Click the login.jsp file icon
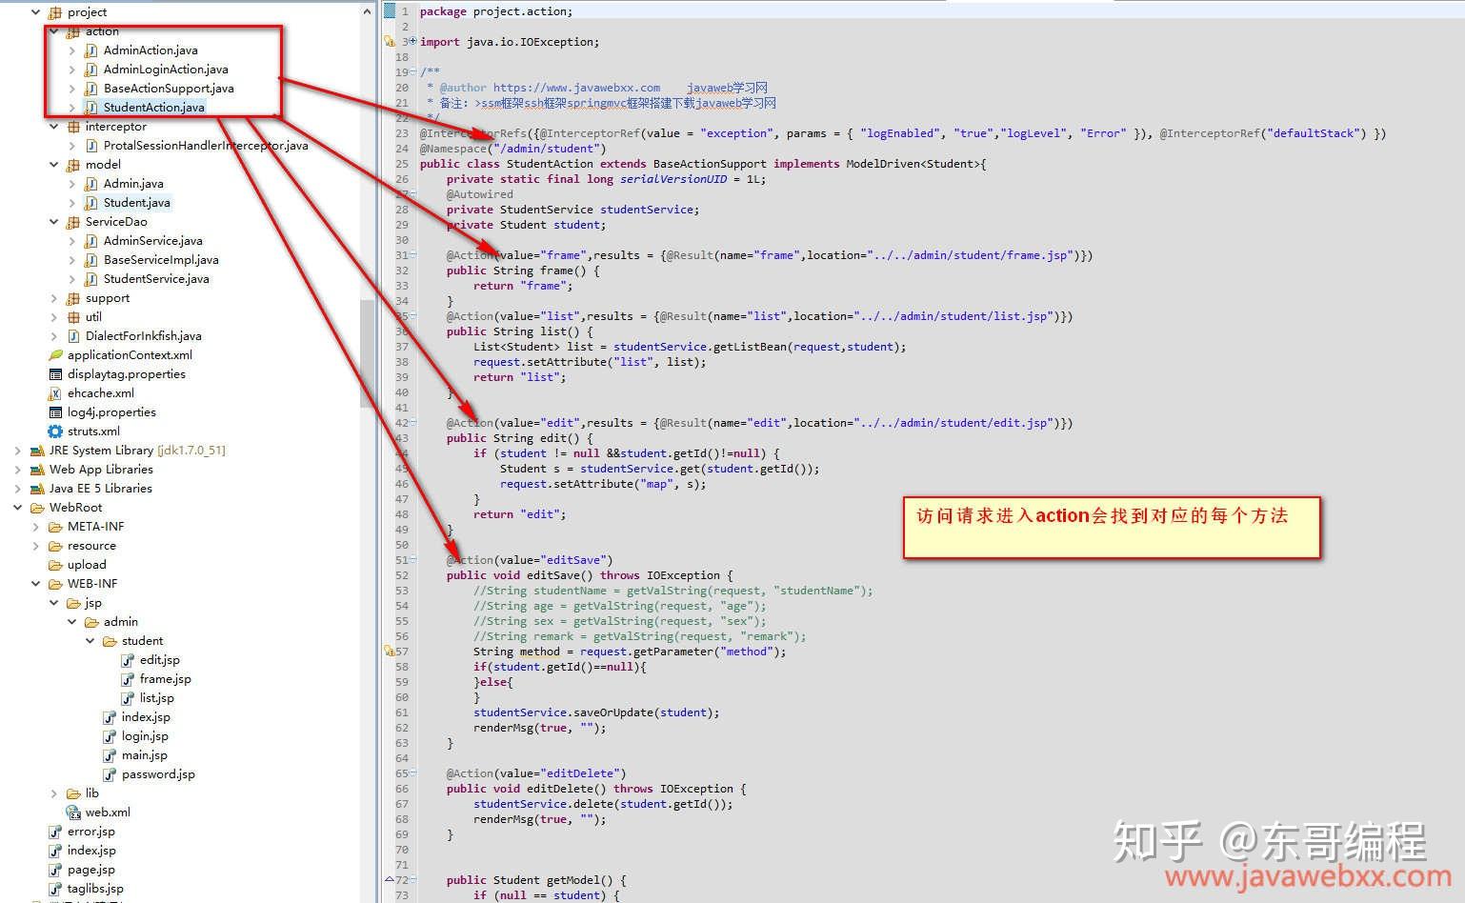Screen dimensions: 1465x903 point(110,736)
